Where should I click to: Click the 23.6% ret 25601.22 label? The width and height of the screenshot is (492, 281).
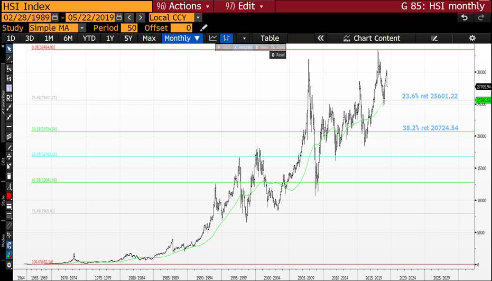pyautogui.click(x=430, y=96)
